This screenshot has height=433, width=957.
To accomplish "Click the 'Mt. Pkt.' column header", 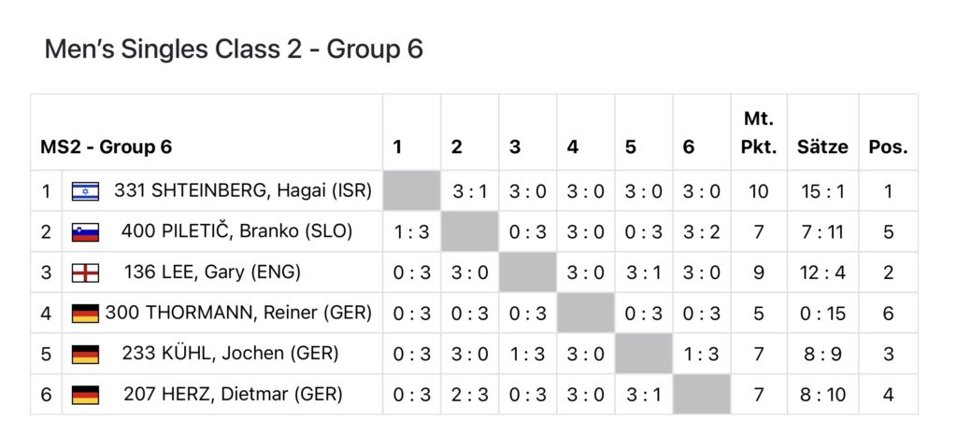I will 758,133.
